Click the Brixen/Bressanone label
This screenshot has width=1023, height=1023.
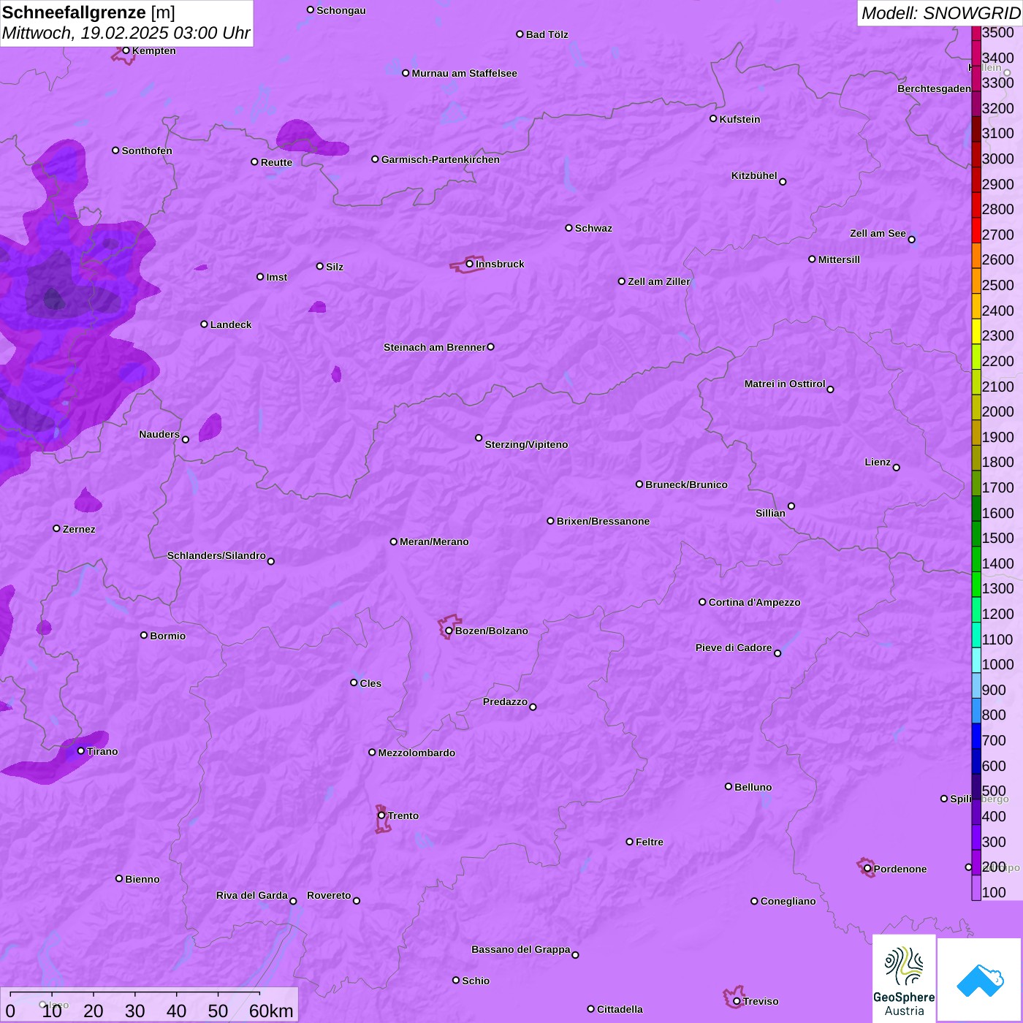click(603, 521)
